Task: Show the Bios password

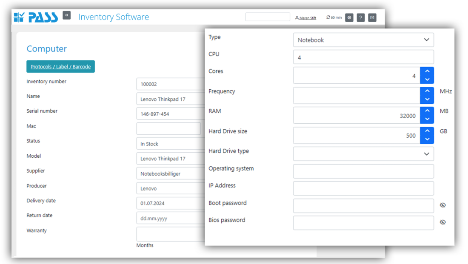Action: coord(442,221)
